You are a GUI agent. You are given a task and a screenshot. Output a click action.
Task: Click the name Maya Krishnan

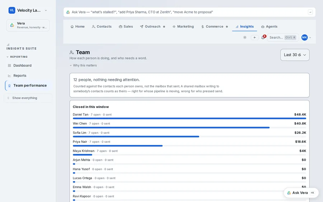83,151
